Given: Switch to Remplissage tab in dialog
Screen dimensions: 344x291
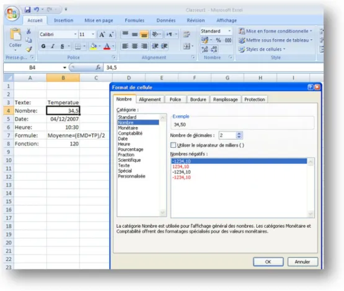Looking at the screenshot, I should tap(226, 99).
